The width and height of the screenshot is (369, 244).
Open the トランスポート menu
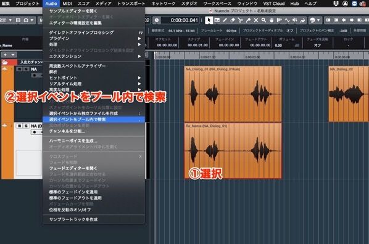pos(131,4)
